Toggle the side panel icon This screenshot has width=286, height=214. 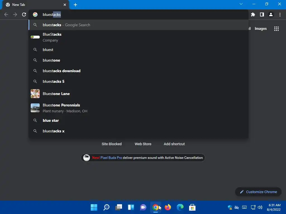(262, 14)
